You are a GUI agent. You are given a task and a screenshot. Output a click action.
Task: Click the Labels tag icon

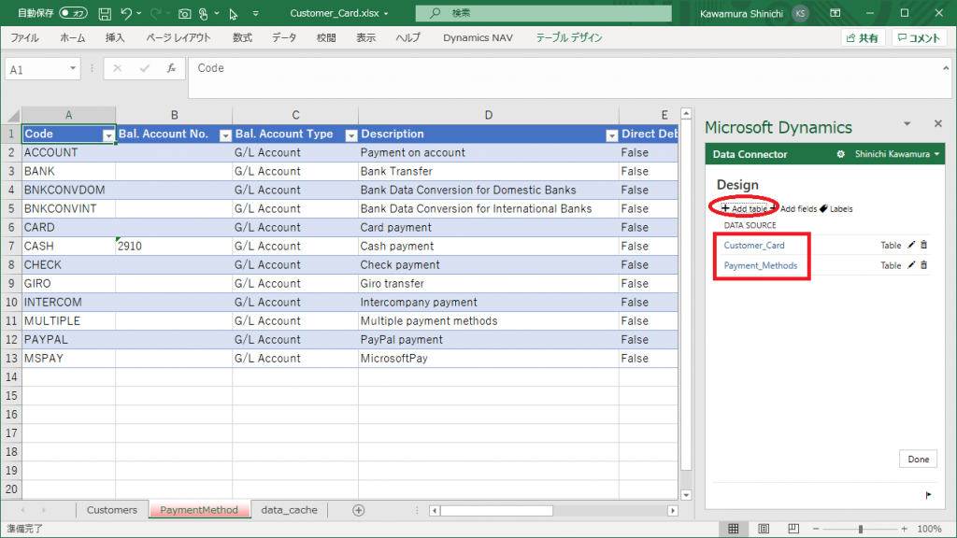coord(823,209)
